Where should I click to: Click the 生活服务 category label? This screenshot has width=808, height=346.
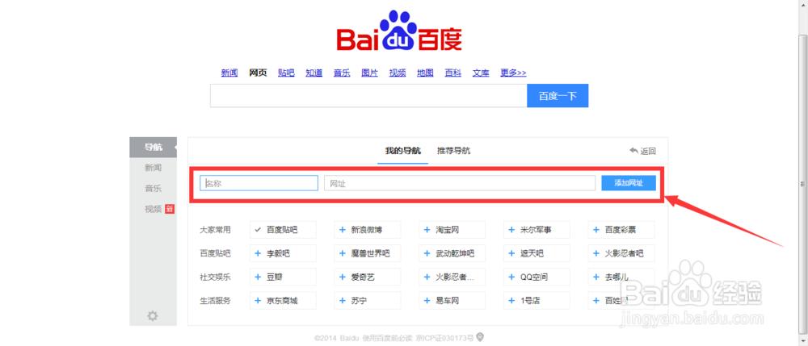click(x=215, y=301)
